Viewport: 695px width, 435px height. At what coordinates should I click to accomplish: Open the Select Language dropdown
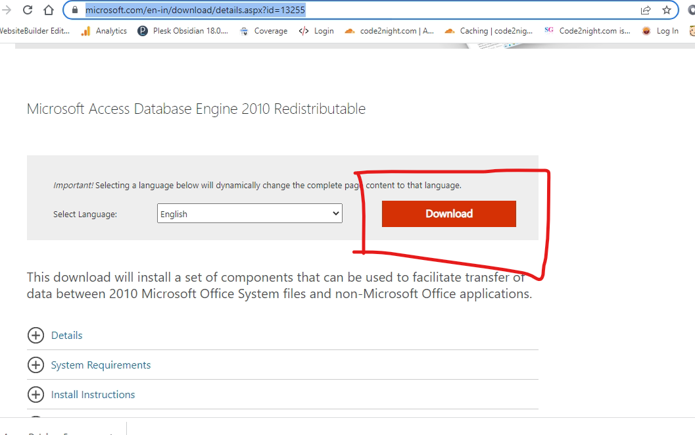pos(250,213)
